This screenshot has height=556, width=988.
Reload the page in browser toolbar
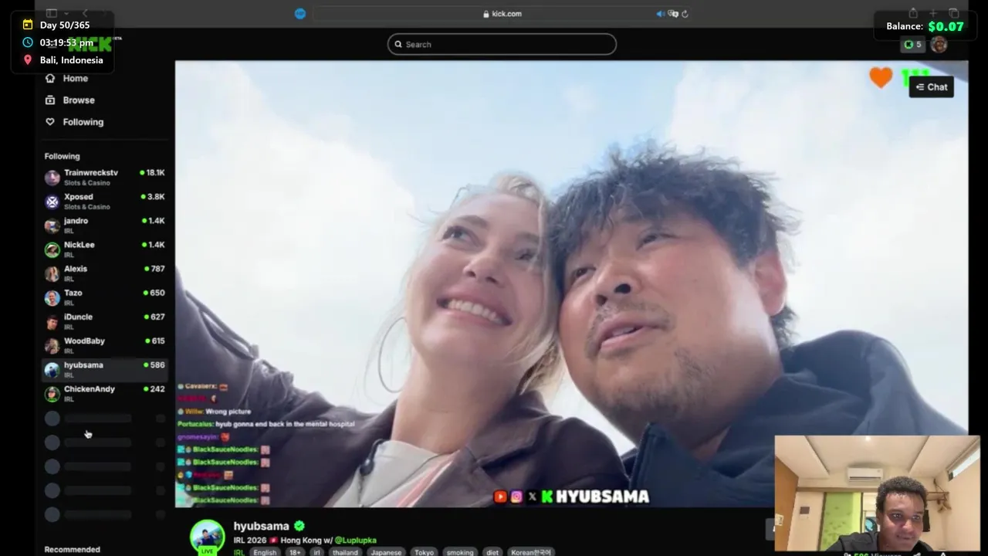(x=685, y=14)
